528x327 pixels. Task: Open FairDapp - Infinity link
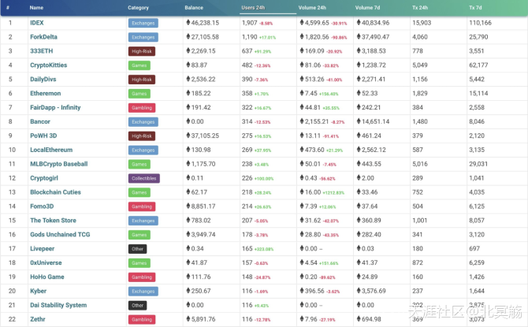click(55, 108)
